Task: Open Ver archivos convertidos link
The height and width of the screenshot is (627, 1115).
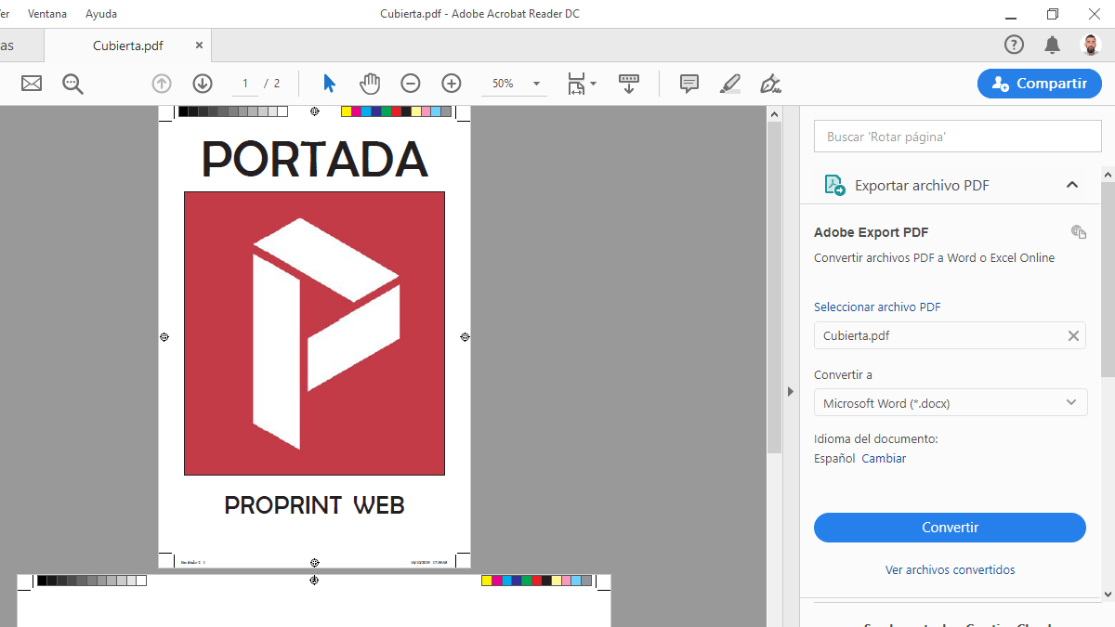Action: point(950,570)
